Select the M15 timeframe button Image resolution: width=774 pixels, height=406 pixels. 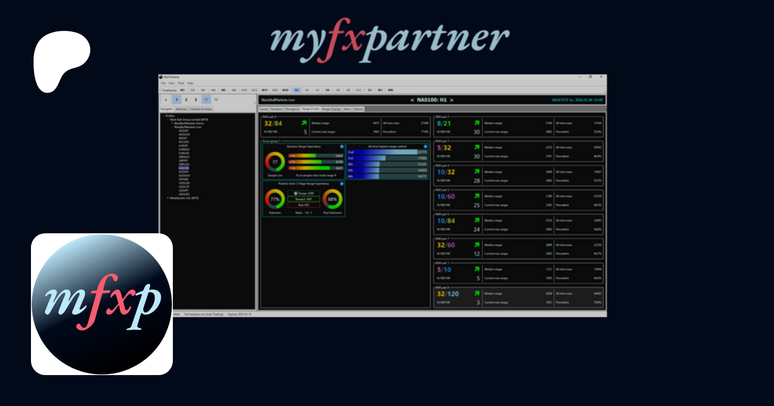[264, 90]
